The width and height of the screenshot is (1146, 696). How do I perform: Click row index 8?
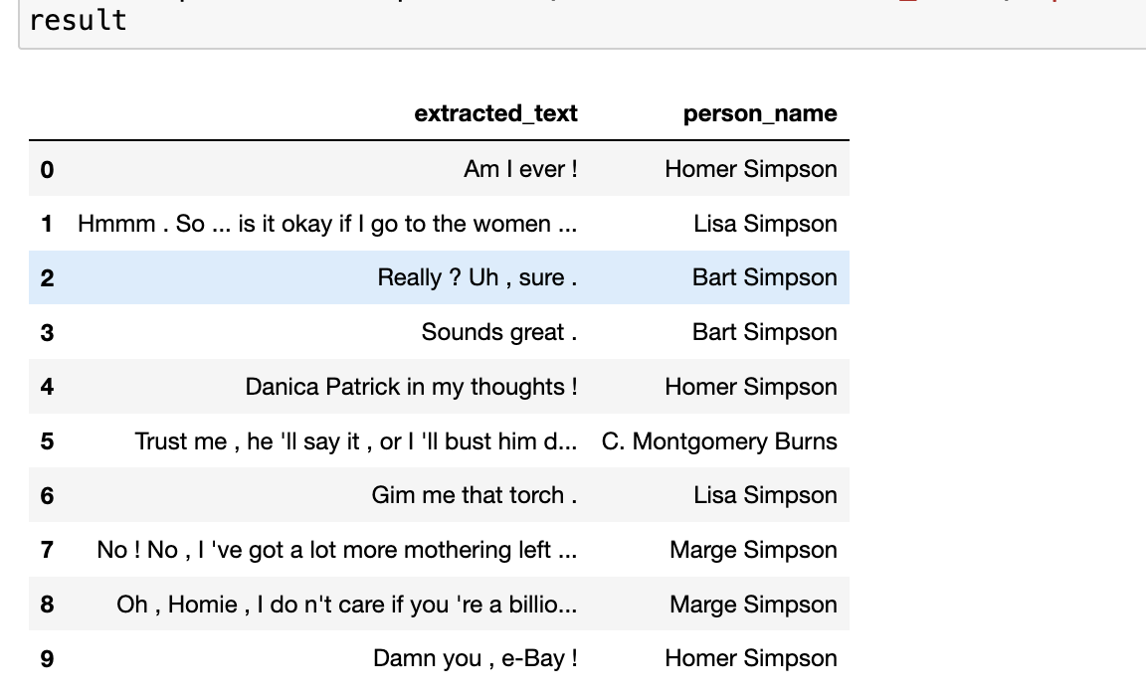point(47,605)
